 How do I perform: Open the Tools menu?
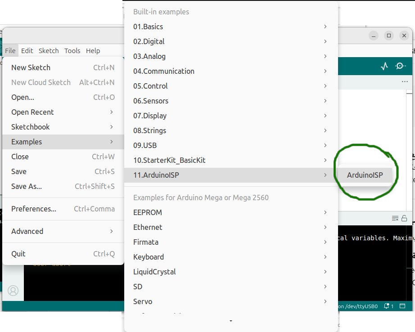(72, 51)
